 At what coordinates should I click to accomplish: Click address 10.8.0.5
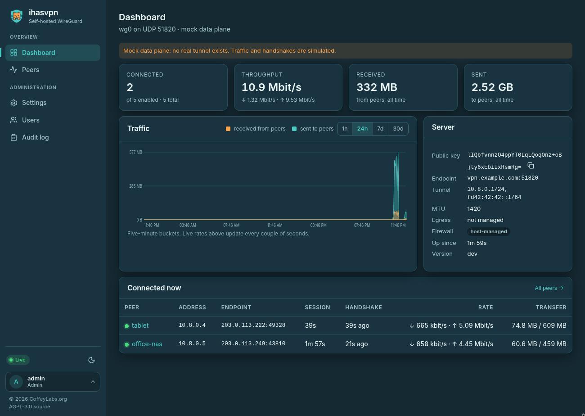coord(192,344)
